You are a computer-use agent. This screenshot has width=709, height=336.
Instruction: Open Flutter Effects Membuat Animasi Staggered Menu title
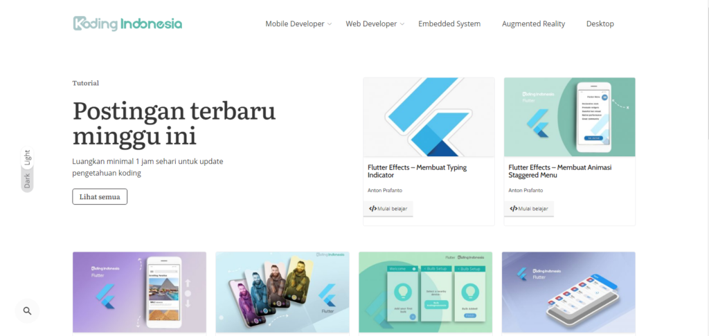coord(559,171)
